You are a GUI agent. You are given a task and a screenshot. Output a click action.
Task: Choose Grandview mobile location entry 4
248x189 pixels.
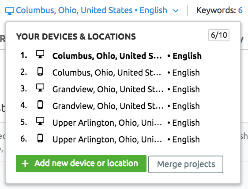110,106
